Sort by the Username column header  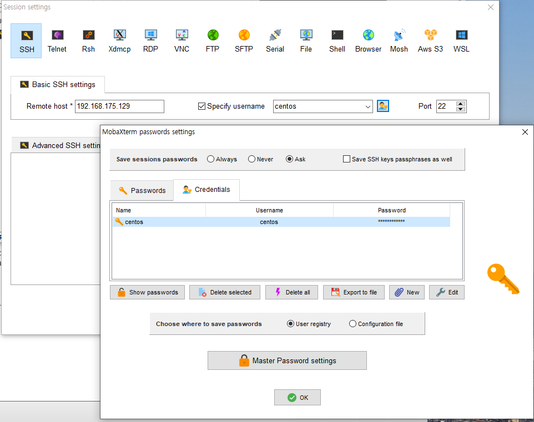point(269,210)
